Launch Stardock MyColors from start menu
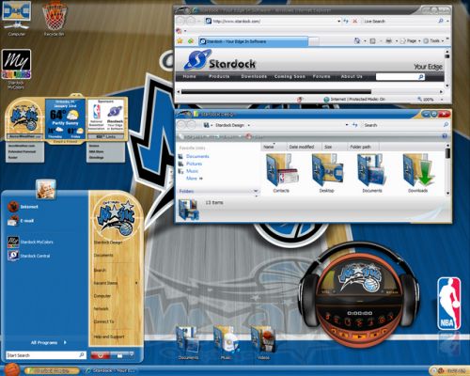The image size is (470, 376). (x=30, y=242)
